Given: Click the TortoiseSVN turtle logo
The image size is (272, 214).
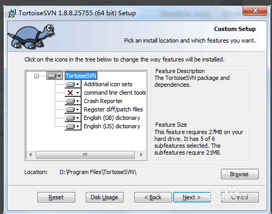Looking at the screenshot, I should pos(32,36).
